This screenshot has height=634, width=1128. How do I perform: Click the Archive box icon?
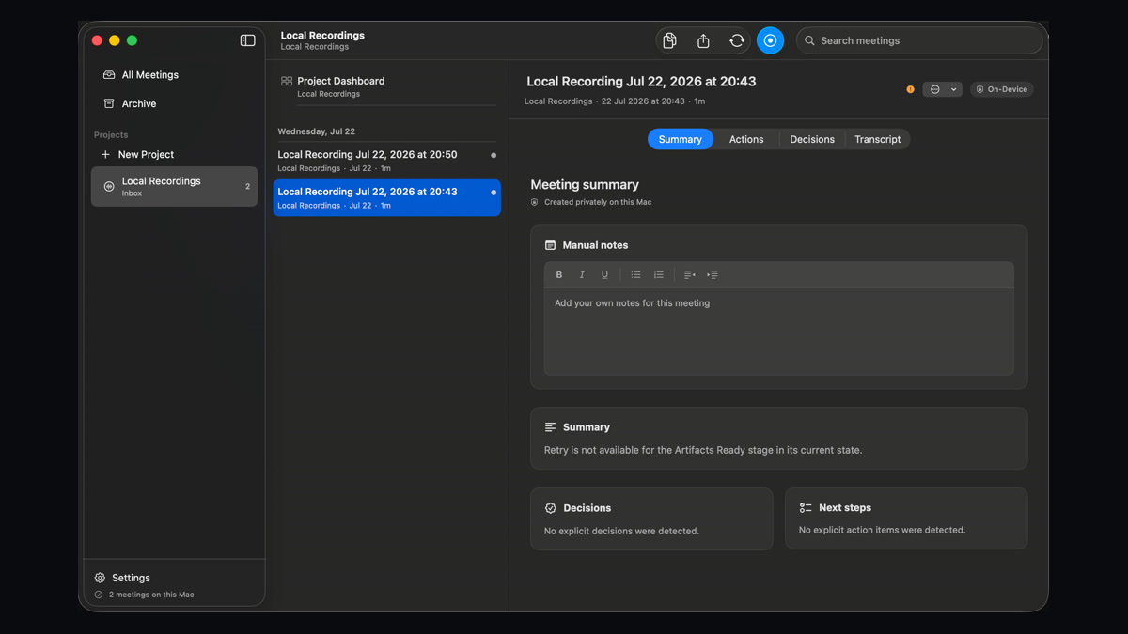[x=109, y=103]
